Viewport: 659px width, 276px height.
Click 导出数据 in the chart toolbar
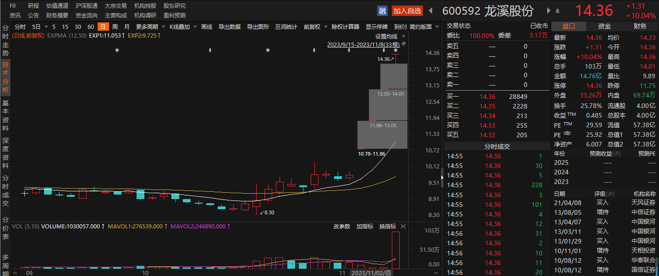coord(230,27)
